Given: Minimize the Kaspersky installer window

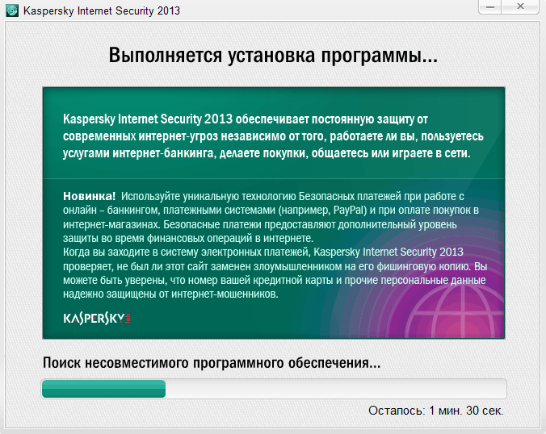Looking at the screenshot, I should pos(490,7).
